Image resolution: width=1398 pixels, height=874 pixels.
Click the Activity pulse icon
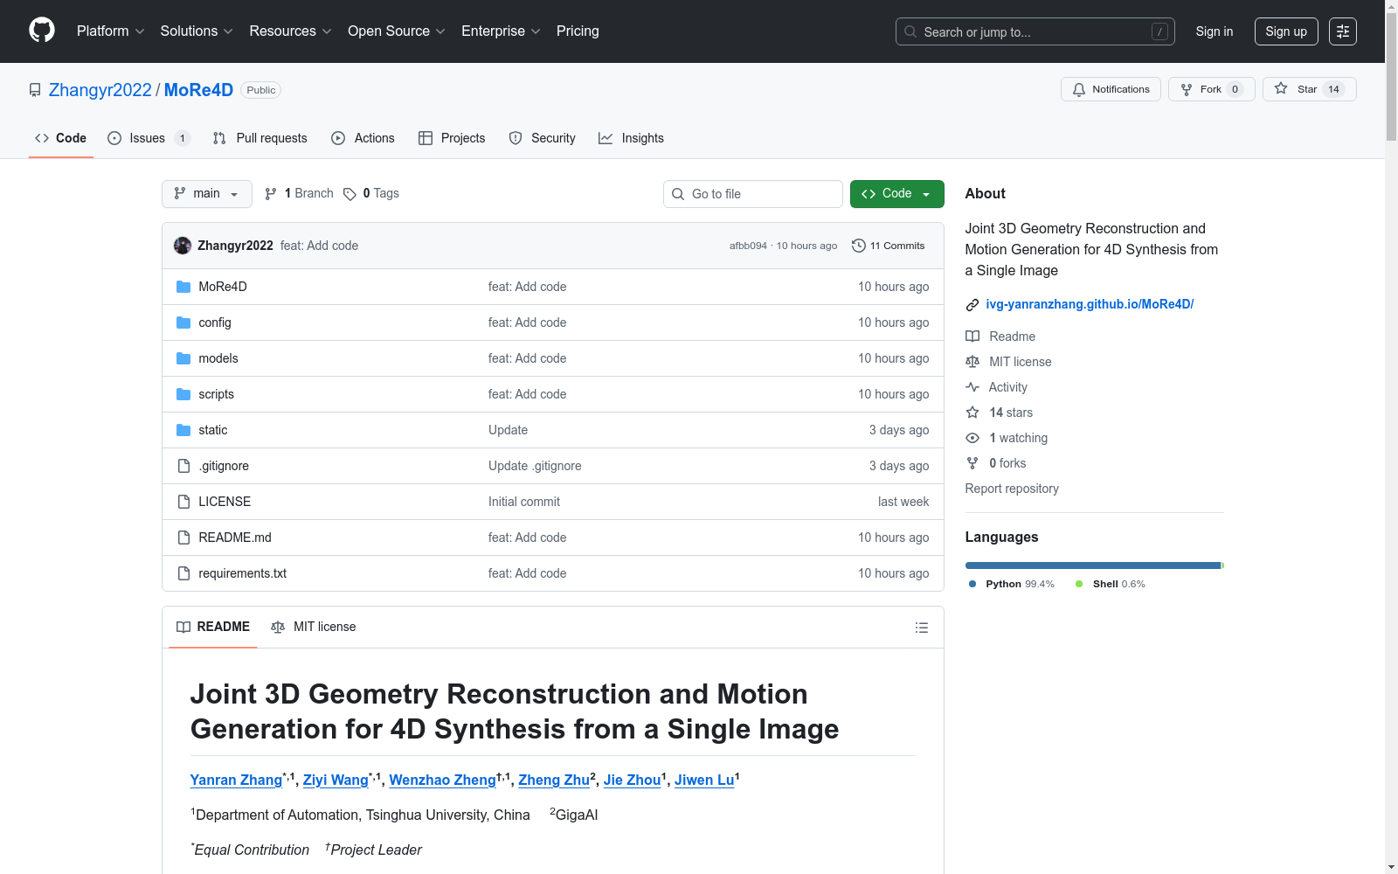tap(972, 387)
